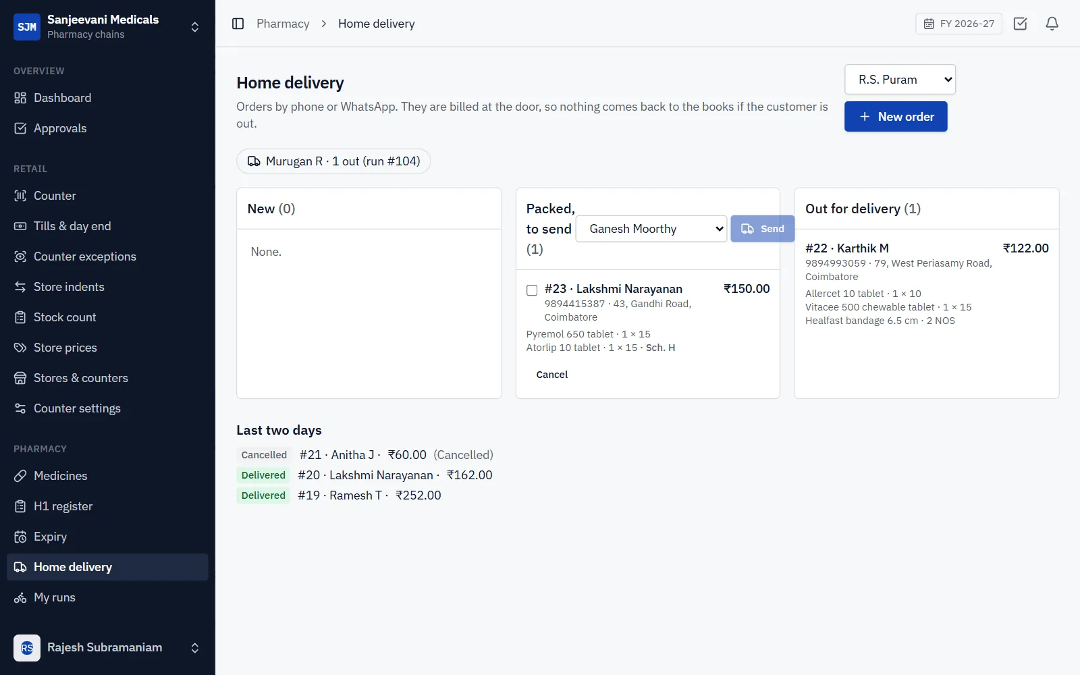Toggle the sidebar panel icon
Screen dimensions: 1080x675
pyautogui.click(x=238, y=24)
